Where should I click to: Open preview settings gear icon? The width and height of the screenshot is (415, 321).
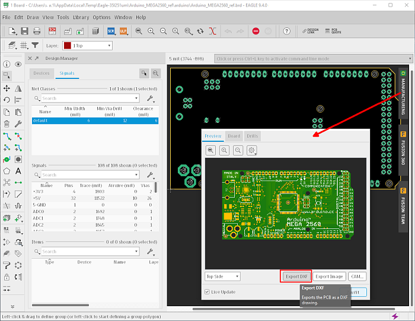click(252, 151)
